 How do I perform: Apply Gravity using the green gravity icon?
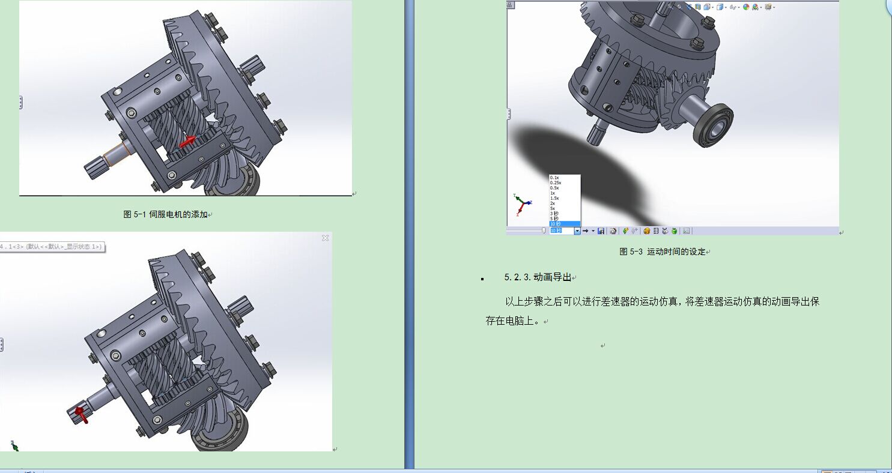pyautogui.click(x=673, y=231)
